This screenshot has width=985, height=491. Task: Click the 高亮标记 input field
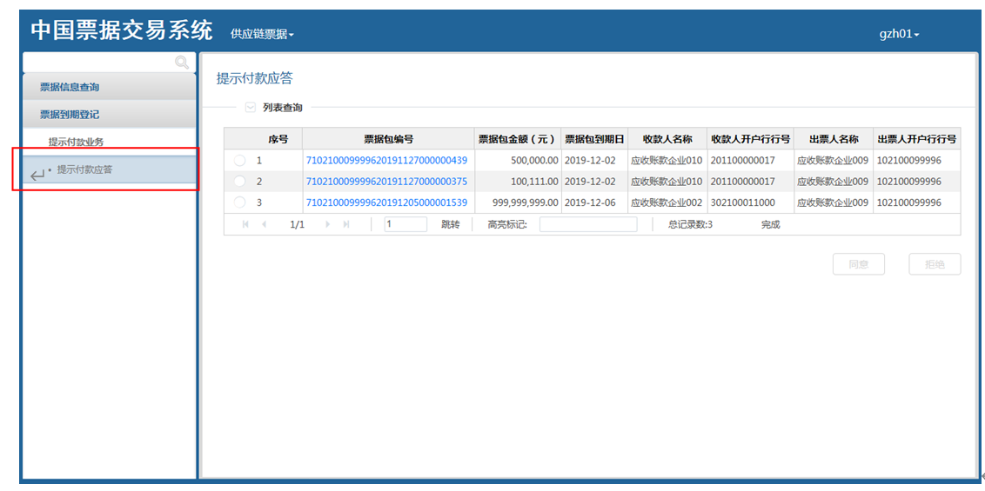pos(588,224)
